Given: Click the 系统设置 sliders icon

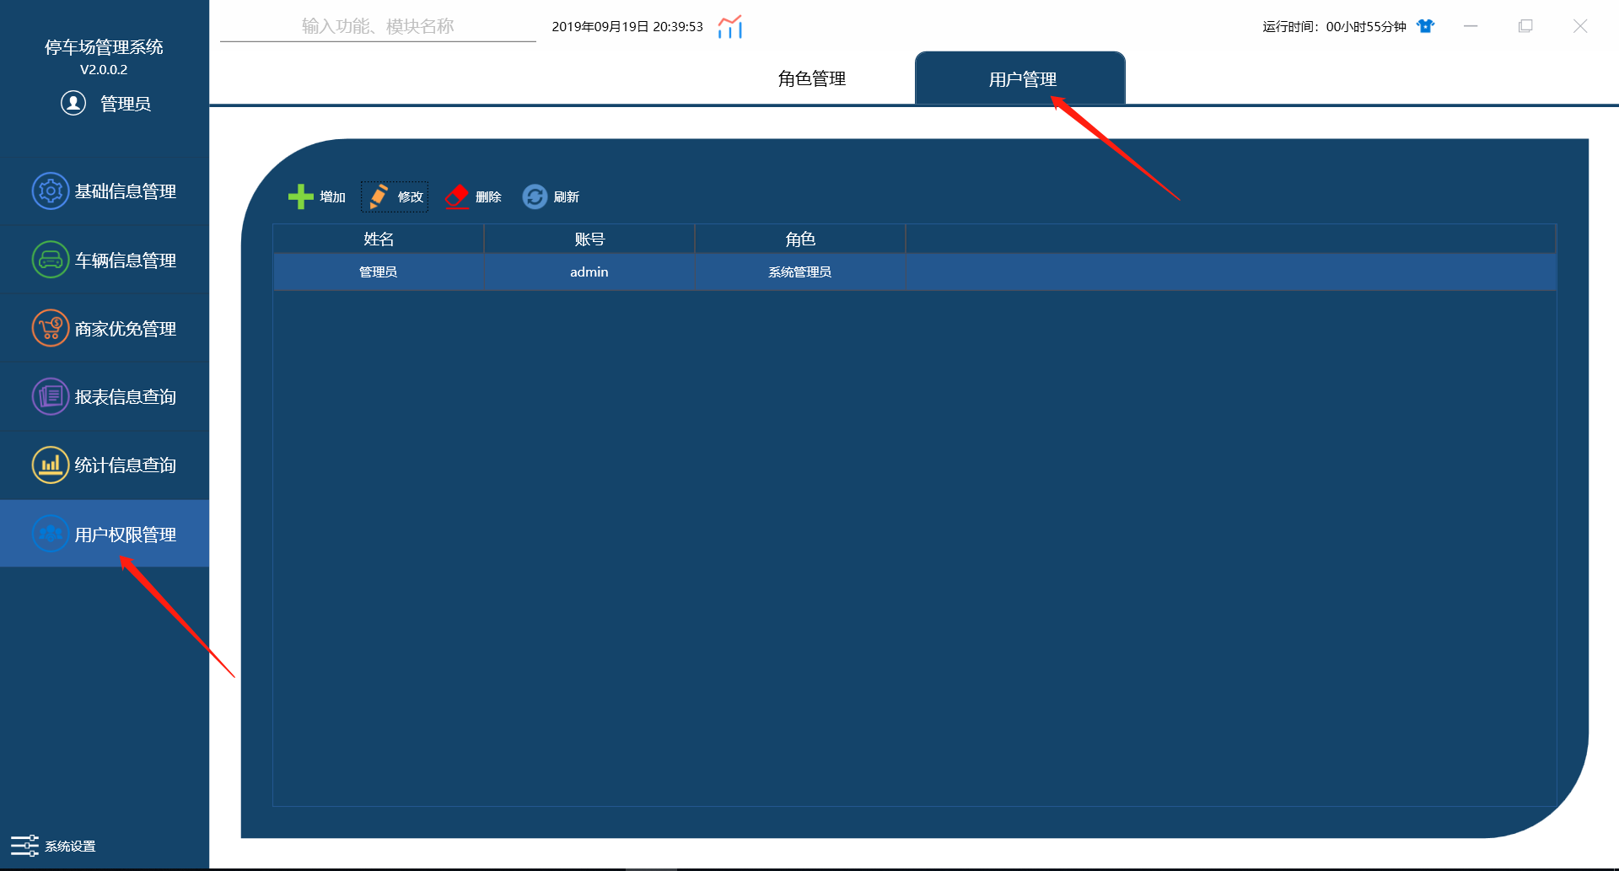Looking at the screenshot, I should point(24,845).
